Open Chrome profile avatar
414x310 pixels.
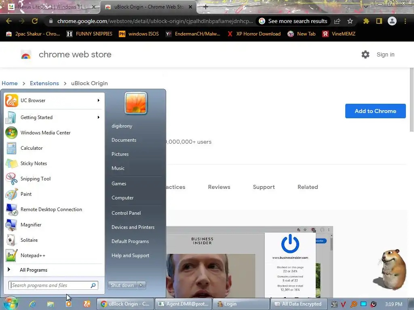(x=392, y=21)
